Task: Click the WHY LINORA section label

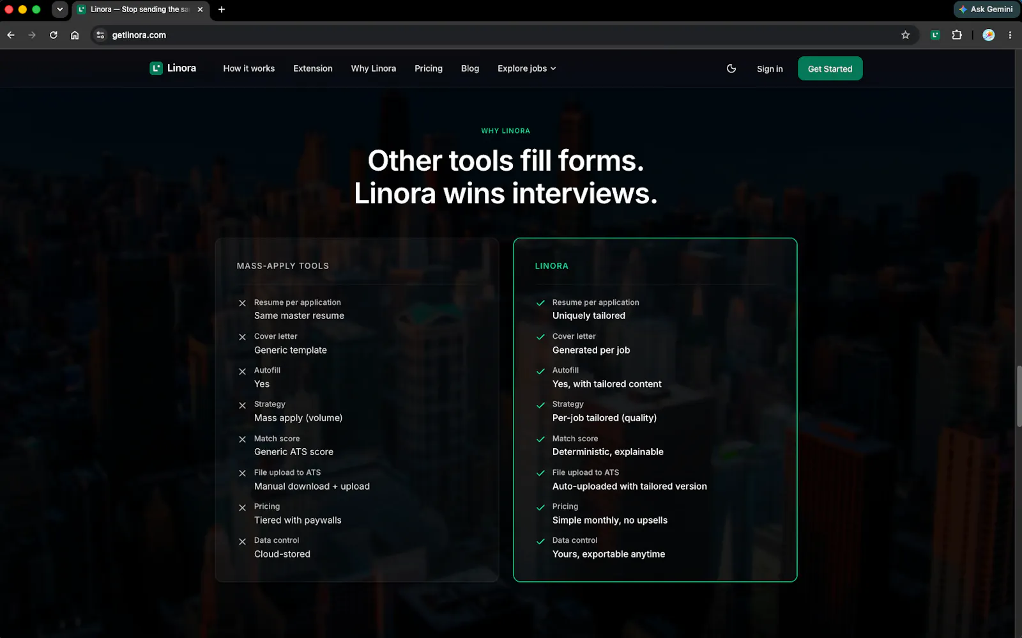Action: coord(506,131)
